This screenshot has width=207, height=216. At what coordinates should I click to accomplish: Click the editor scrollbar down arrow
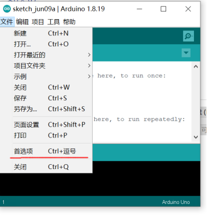(x=196, y=137)
